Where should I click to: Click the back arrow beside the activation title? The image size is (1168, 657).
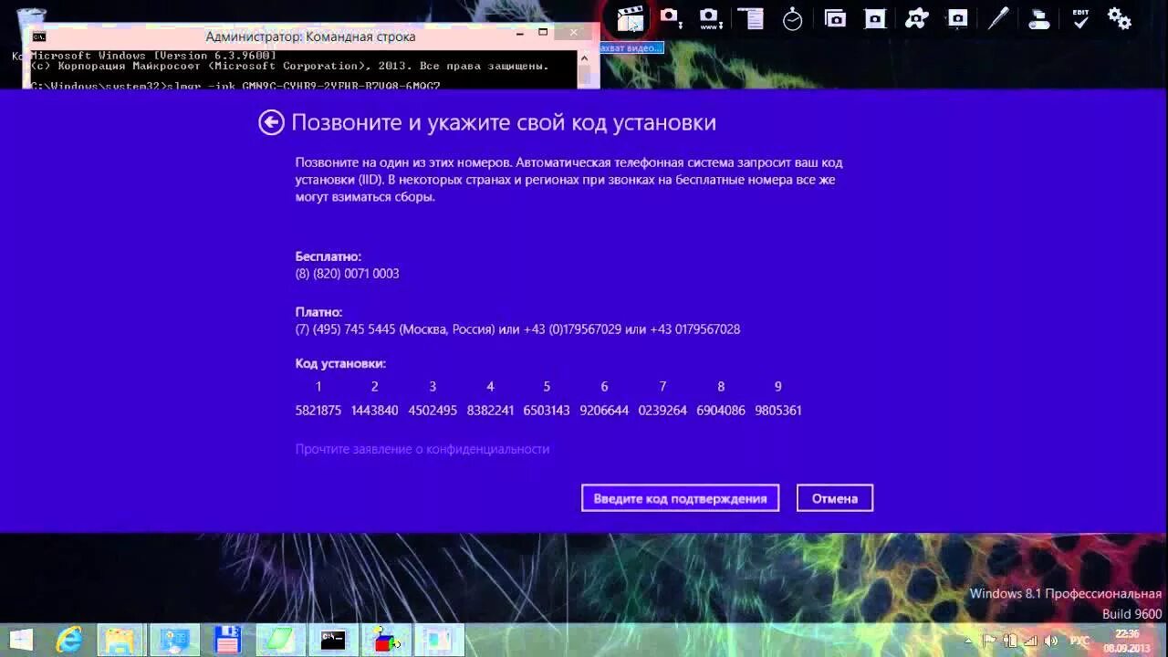pos(271,122)
